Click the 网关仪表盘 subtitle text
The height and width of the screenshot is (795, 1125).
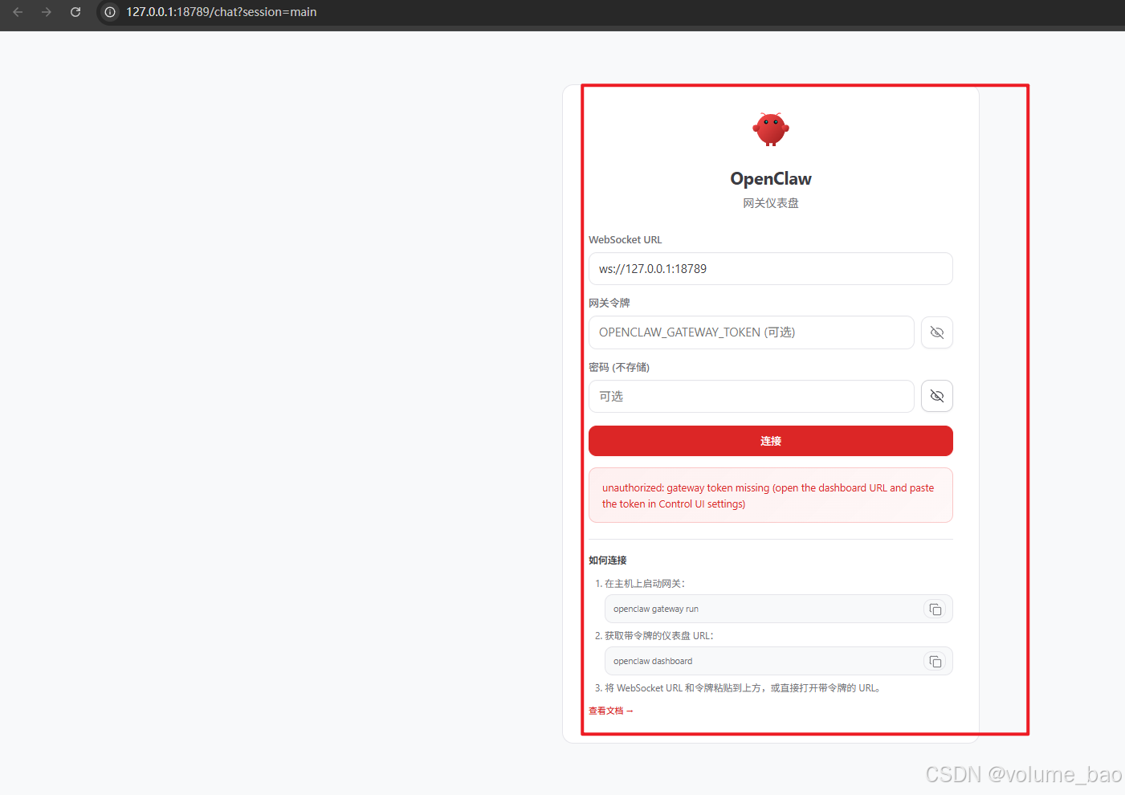click(x=771, y=203)
